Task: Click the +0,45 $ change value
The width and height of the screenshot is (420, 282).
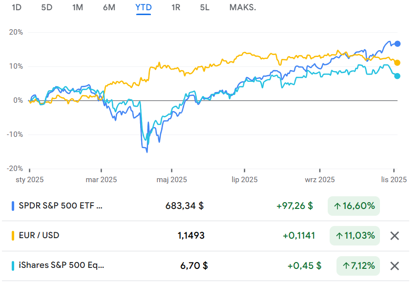Action: click(304, 266)
